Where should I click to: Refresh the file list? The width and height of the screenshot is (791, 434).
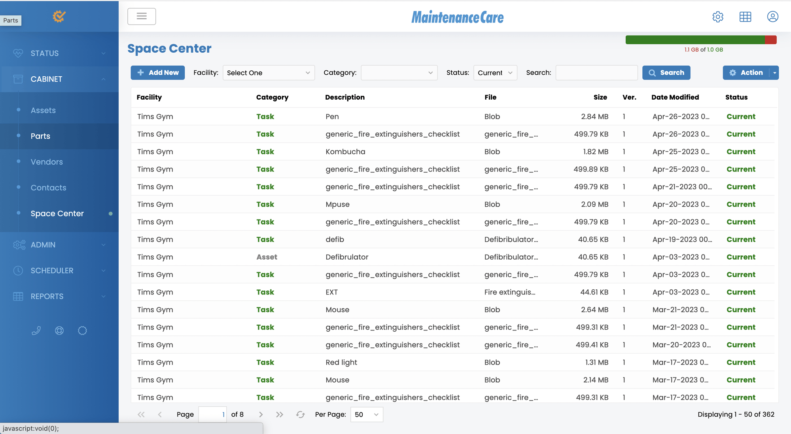[x=300, y=414]
